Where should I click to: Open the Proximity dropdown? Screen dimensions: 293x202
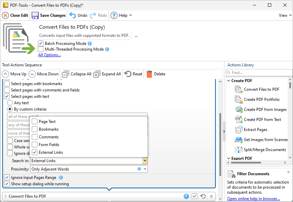point(145,169)
